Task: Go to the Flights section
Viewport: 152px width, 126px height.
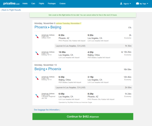Action: coord(41,4)
